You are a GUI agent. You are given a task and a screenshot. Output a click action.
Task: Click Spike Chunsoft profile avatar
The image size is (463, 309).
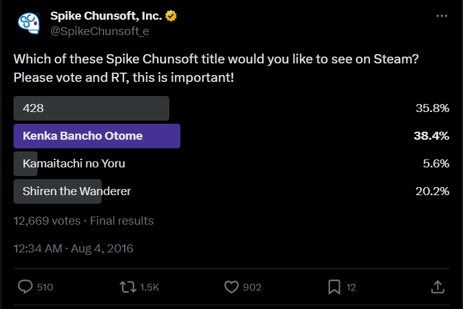[x=28, y=23]
